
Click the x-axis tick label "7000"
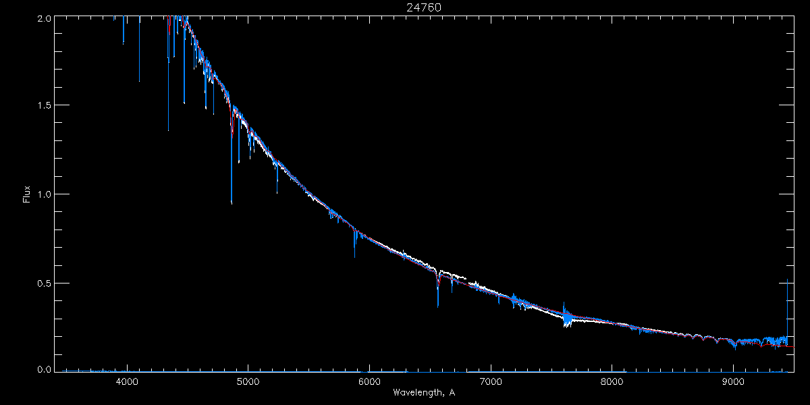click(x=491, y=381)
